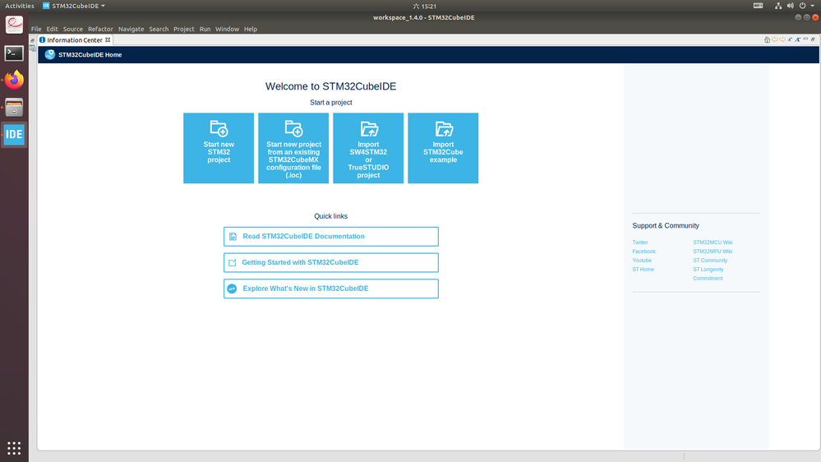Viewport: 821px width, 462px height.
Task: Click the STM32CubeIDE Home logo icon
Action: coord(50,54)
